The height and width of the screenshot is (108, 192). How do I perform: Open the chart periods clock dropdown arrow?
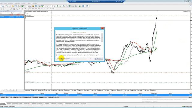tap(85, 6)
